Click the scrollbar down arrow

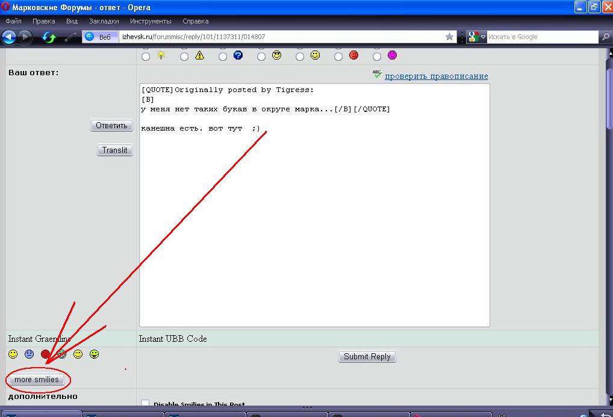coord(609,400)
